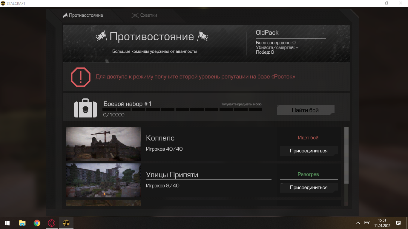Open Opera browser from the taskbar
408x229 pixels.
52,223
